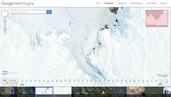The image size is (171, 97).
Task: Open the Lassen Volcanic Park thumbnail
Action: coord(99,92)
